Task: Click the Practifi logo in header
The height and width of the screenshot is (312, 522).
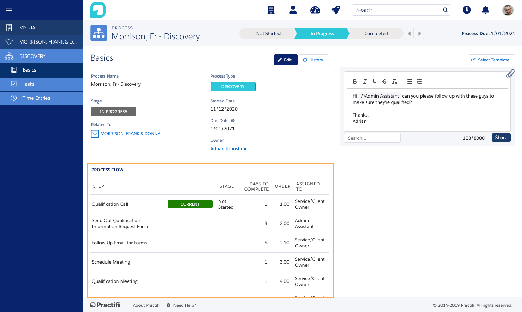Action: pos(98,10)
